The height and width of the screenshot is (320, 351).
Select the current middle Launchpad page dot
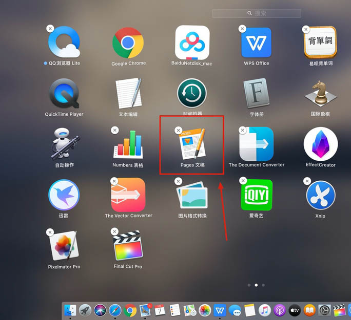(x=256, y=285)
